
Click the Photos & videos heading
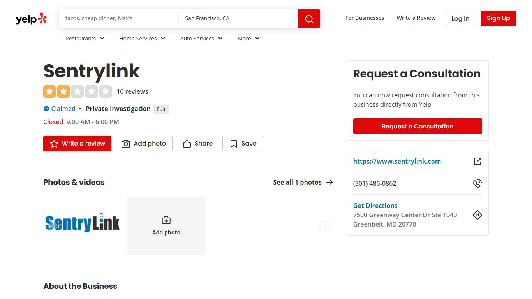click(74, 182)
